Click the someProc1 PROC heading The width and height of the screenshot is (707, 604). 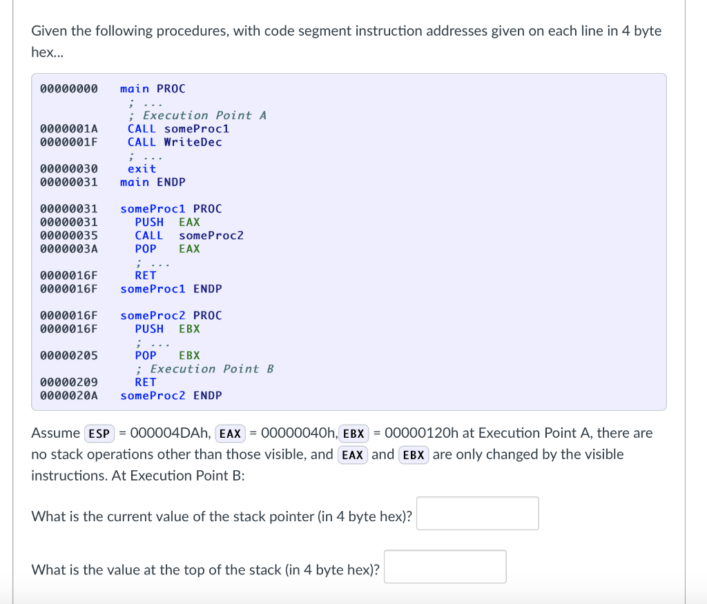pyautogui.click(x=171, y=208)
